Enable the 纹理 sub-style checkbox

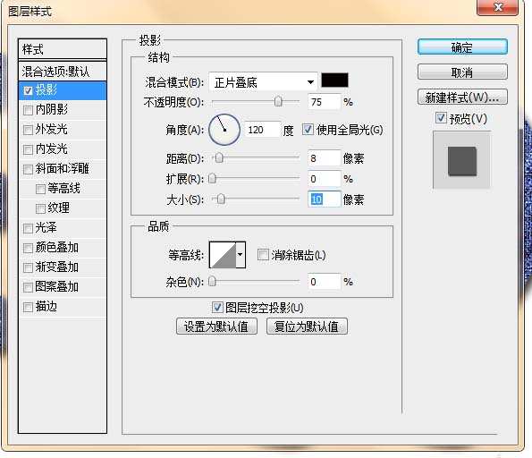(40, 208)
